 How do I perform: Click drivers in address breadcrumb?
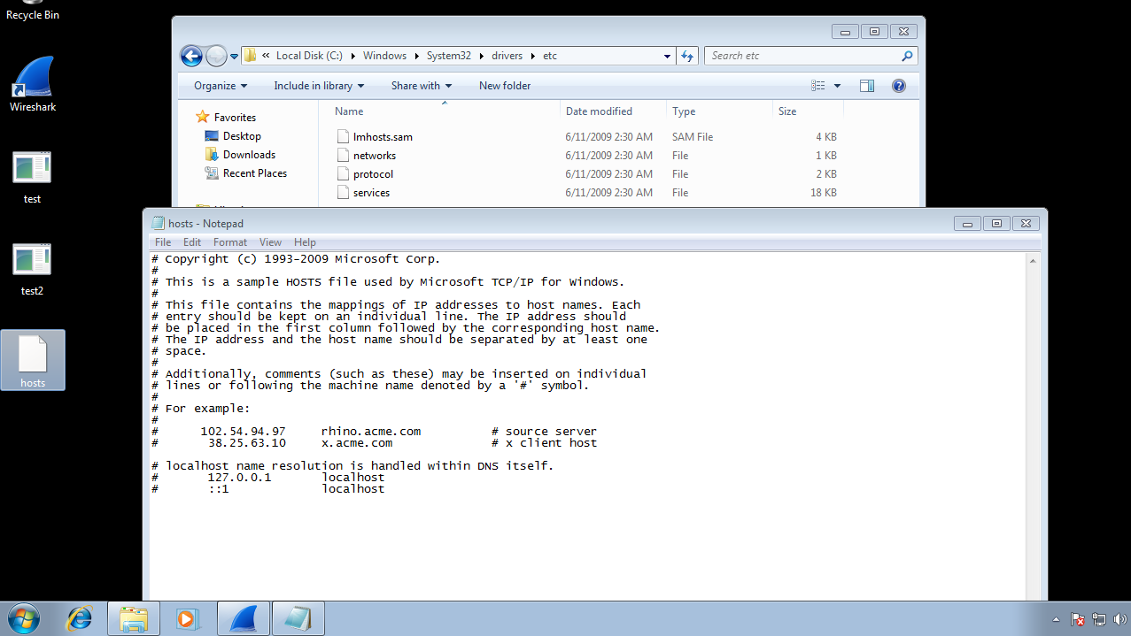pos(507,56)
